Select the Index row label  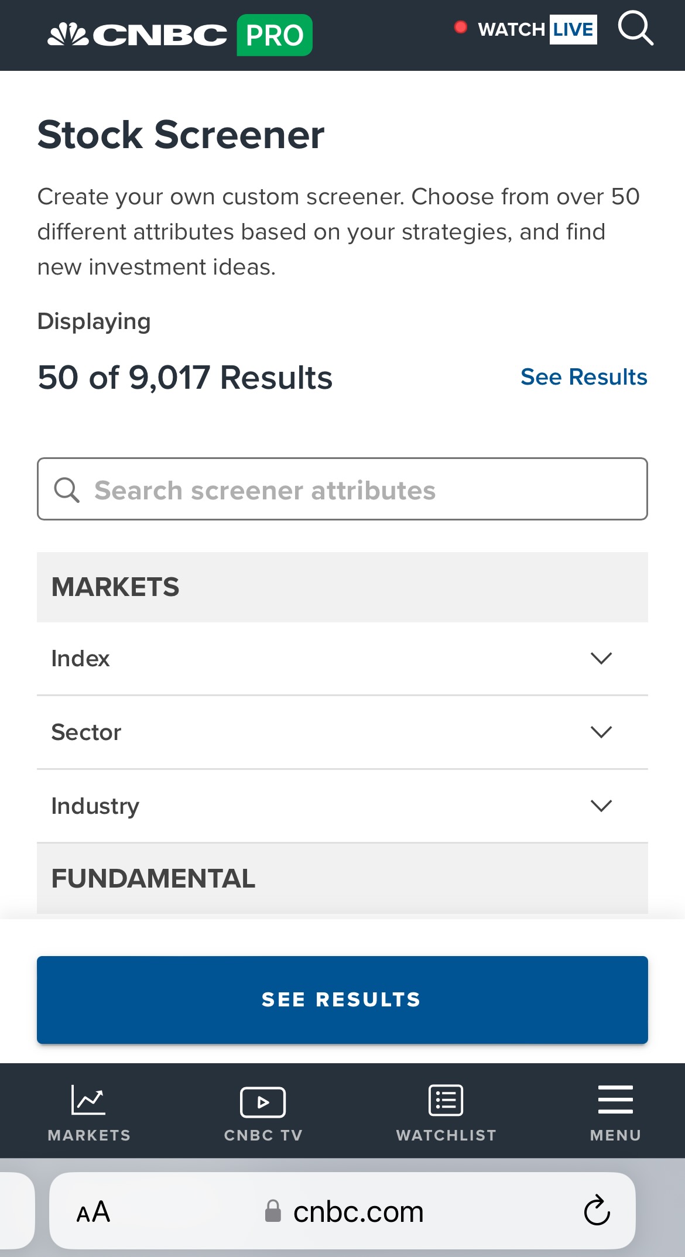(x=81, y=659)
